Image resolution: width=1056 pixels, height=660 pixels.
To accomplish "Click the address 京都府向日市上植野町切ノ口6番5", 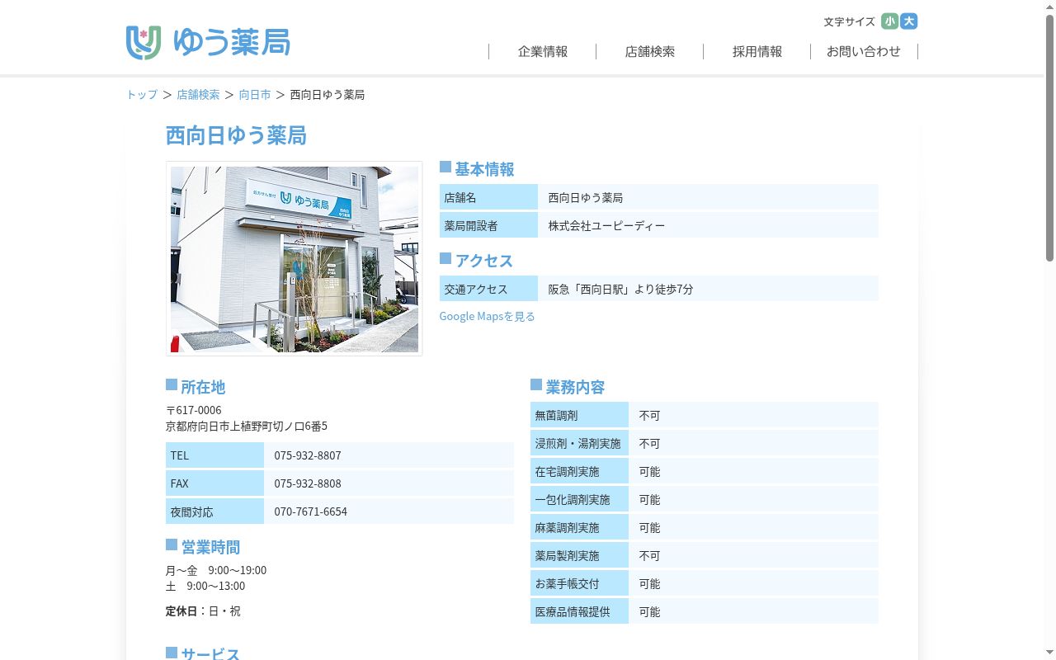I will click(x=247, y=427).
